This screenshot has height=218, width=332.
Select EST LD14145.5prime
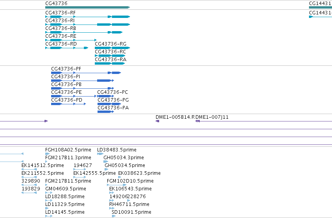coord(65,213)
